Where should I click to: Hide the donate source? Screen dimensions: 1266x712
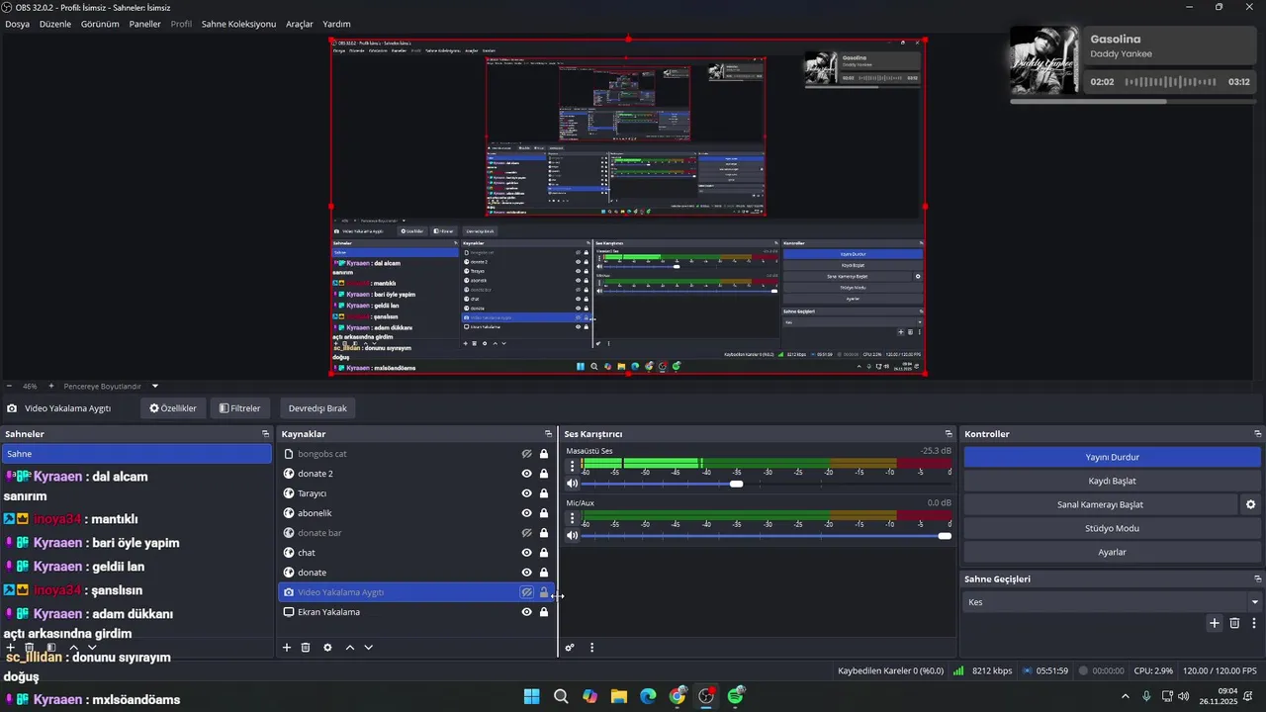(527, 573)
